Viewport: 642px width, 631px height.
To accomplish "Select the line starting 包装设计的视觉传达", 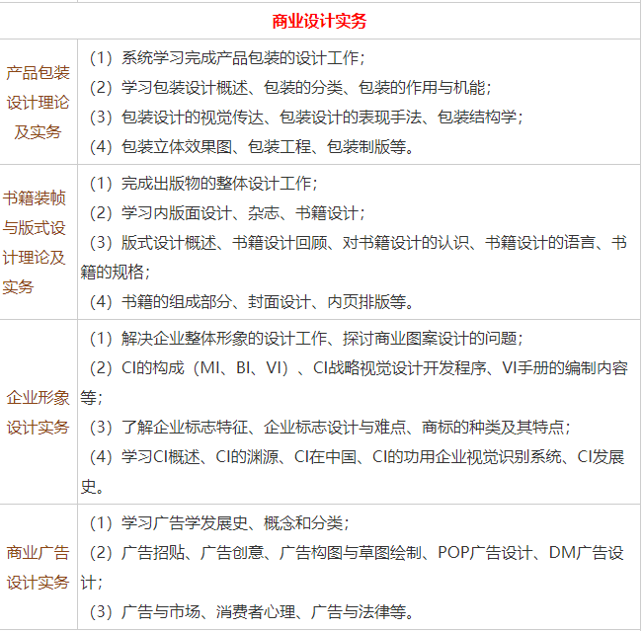I will [x=306, y=117].
